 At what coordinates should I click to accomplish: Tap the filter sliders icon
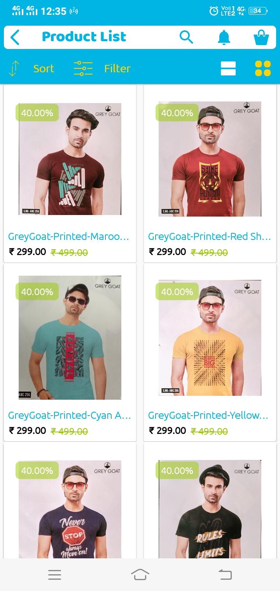(83, 68)
